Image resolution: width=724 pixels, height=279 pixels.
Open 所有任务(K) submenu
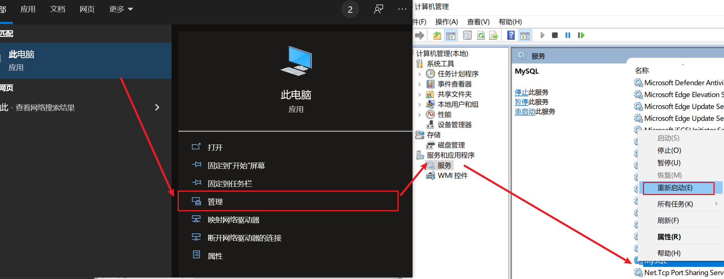[681, 204]
